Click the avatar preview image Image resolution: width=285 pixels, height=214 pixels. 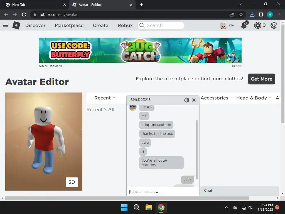pyautogui.click(x=44, y=141)
